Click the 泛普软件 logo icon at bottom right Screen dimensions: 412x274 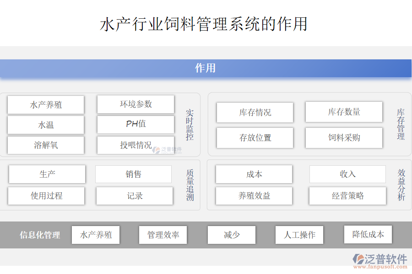358,259
